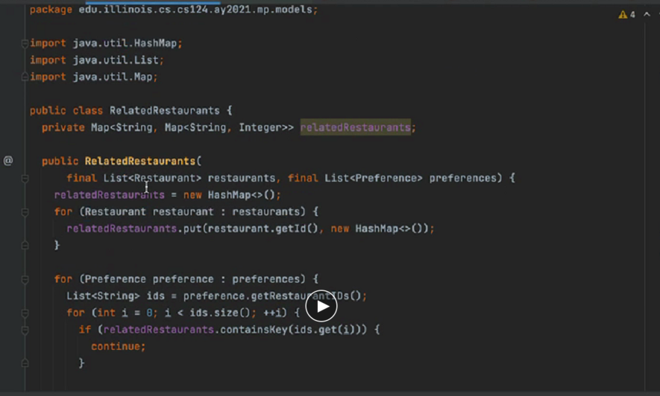
Task: Click the package name edu.illinois.cs.cs124.ay2021.mp.models
Action: (195, 9)
